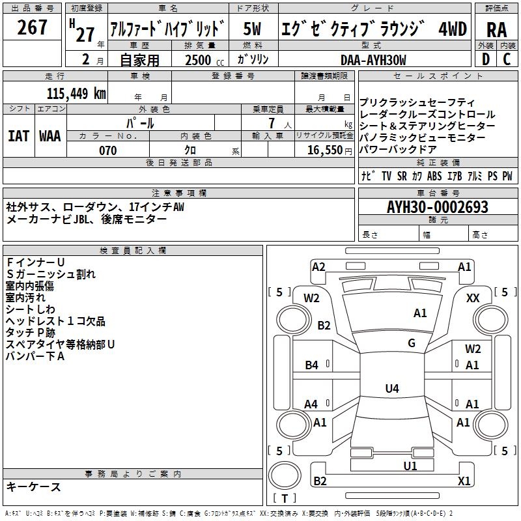Click the XX mark on the car diagram
This screenshot has height=521, width=521.
(473, 298)
